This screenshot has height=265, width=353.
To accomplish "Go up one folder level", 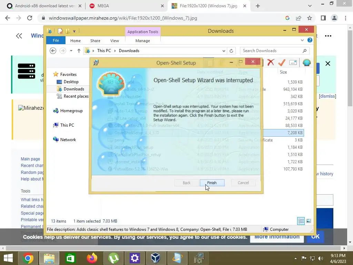I will click(x=79, y=51).
